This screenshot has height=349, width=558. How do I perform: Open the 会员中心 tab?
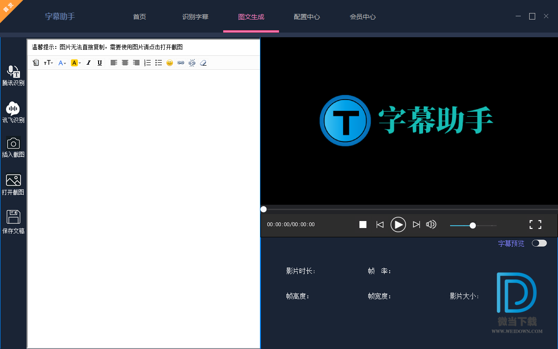click(363, 17)
